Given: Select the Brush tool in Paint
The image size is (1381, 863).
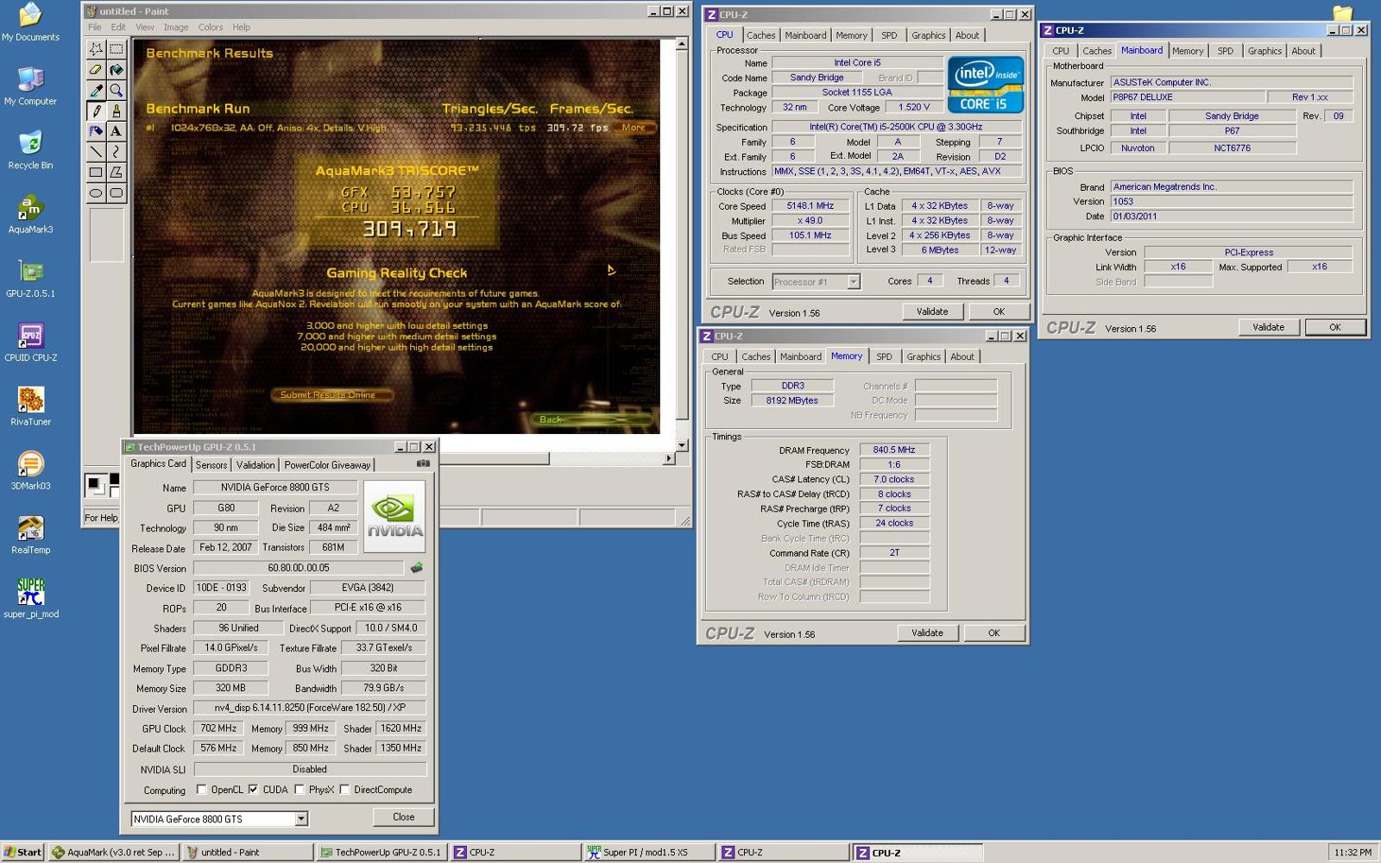Looking at the screenshot, I should tap(117, 111).
